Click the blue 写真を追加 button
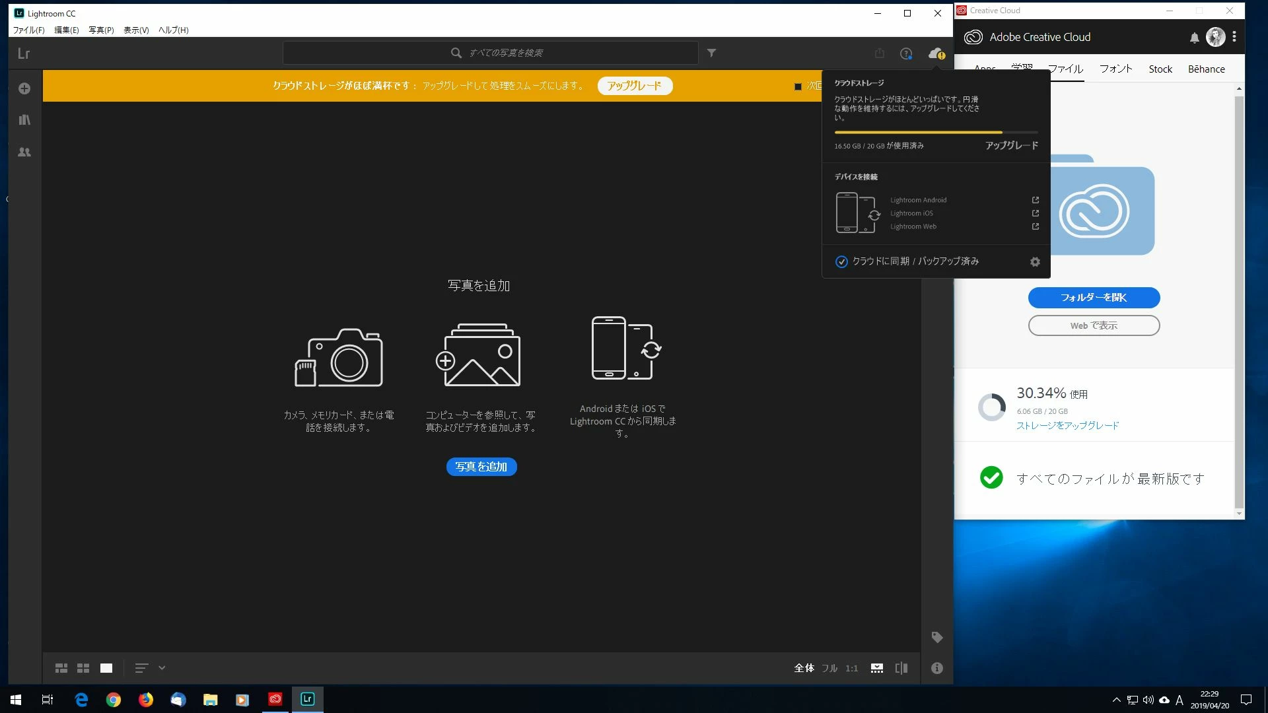The height and width of the screenshot is (713, 1268). tap(481, 467)
